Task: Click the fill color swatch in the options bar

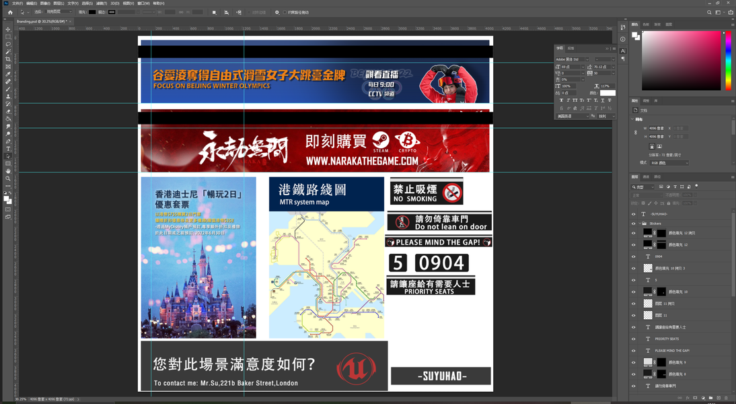Action: pos(92,12)
